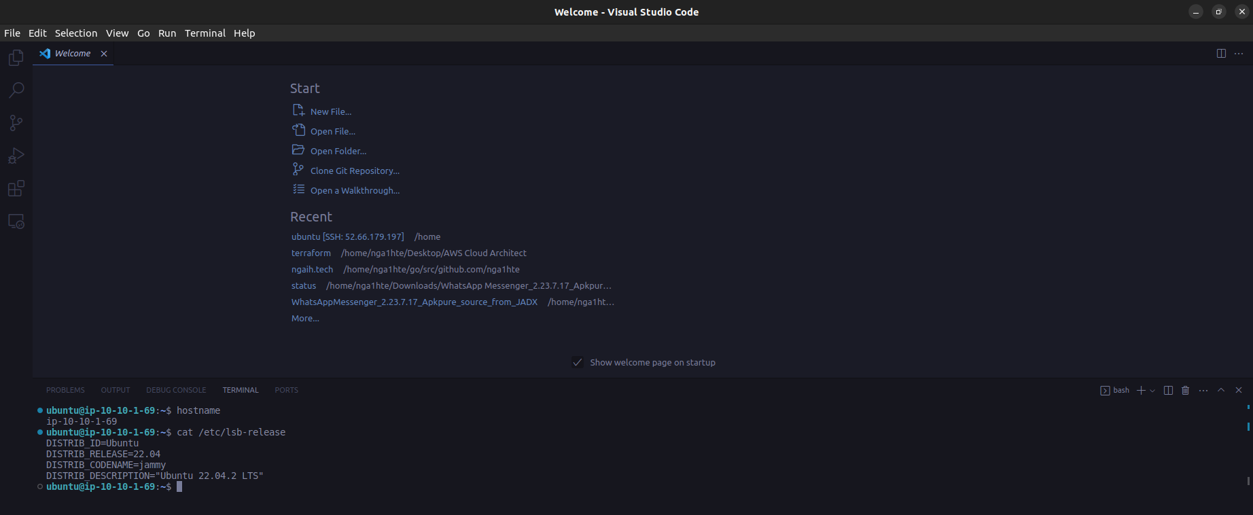Open recent terraform folder
The height and width of the screenshot is (515, 1253).
pos(311,253)
